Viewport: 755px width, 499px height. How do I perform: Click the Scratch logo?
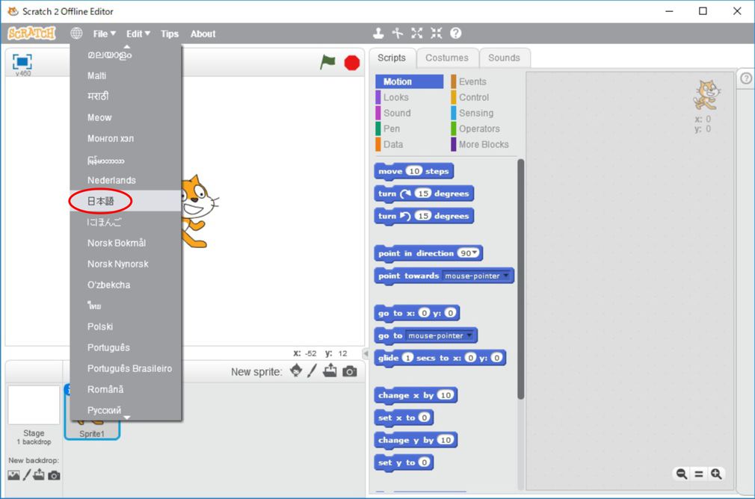(32, 33)
